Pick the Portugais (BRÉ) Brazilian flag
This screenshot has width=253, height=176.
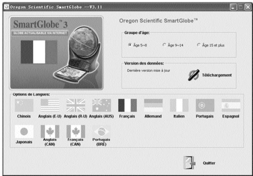[102, 131]
